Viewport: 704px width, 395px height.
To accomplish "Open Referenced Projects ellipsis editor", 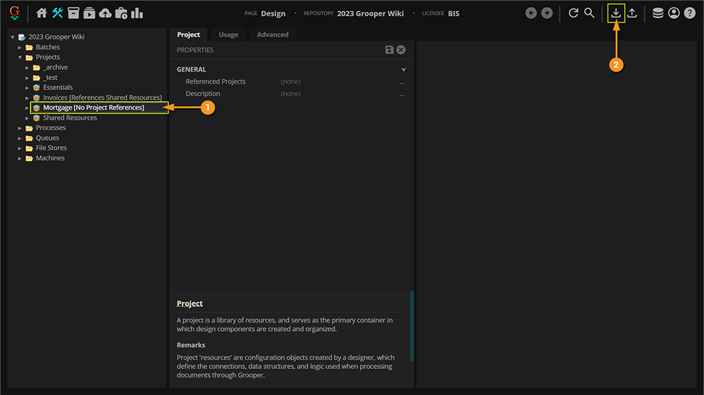I will [402, 82].
